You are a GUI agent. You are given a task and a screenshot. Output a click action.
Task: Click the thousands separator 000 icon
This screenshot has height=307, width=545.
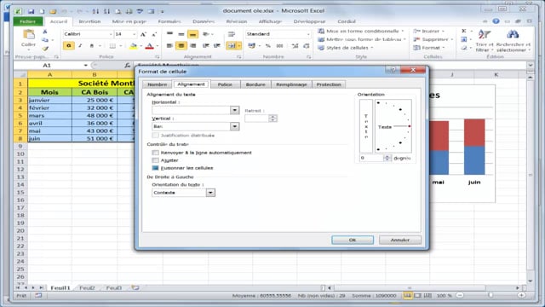tap(279, 45)
